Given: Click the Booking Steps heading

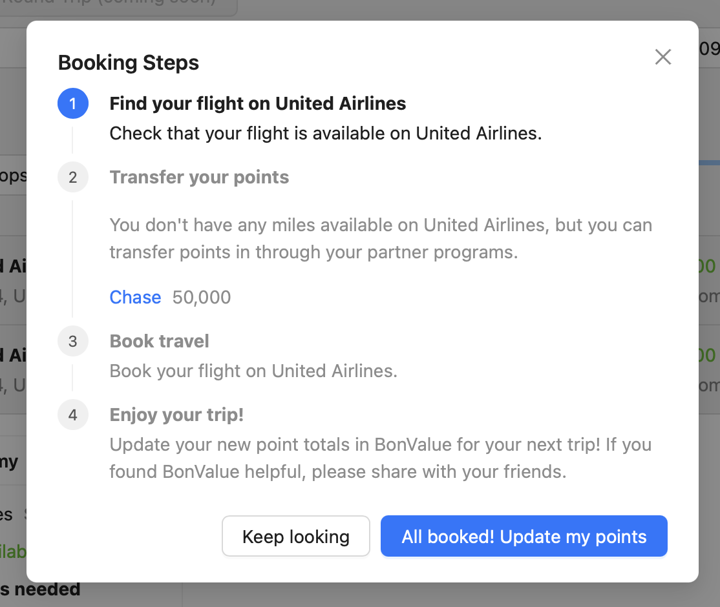Looking at the screenshot, I should point(128,63).
